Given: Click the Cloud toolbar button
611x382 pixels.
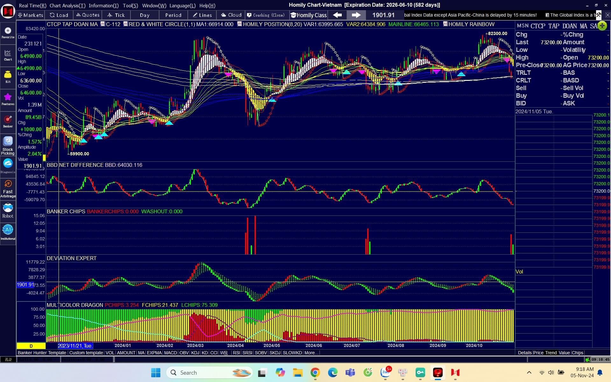Looking at the screenshot, I should tap(231, 15).
